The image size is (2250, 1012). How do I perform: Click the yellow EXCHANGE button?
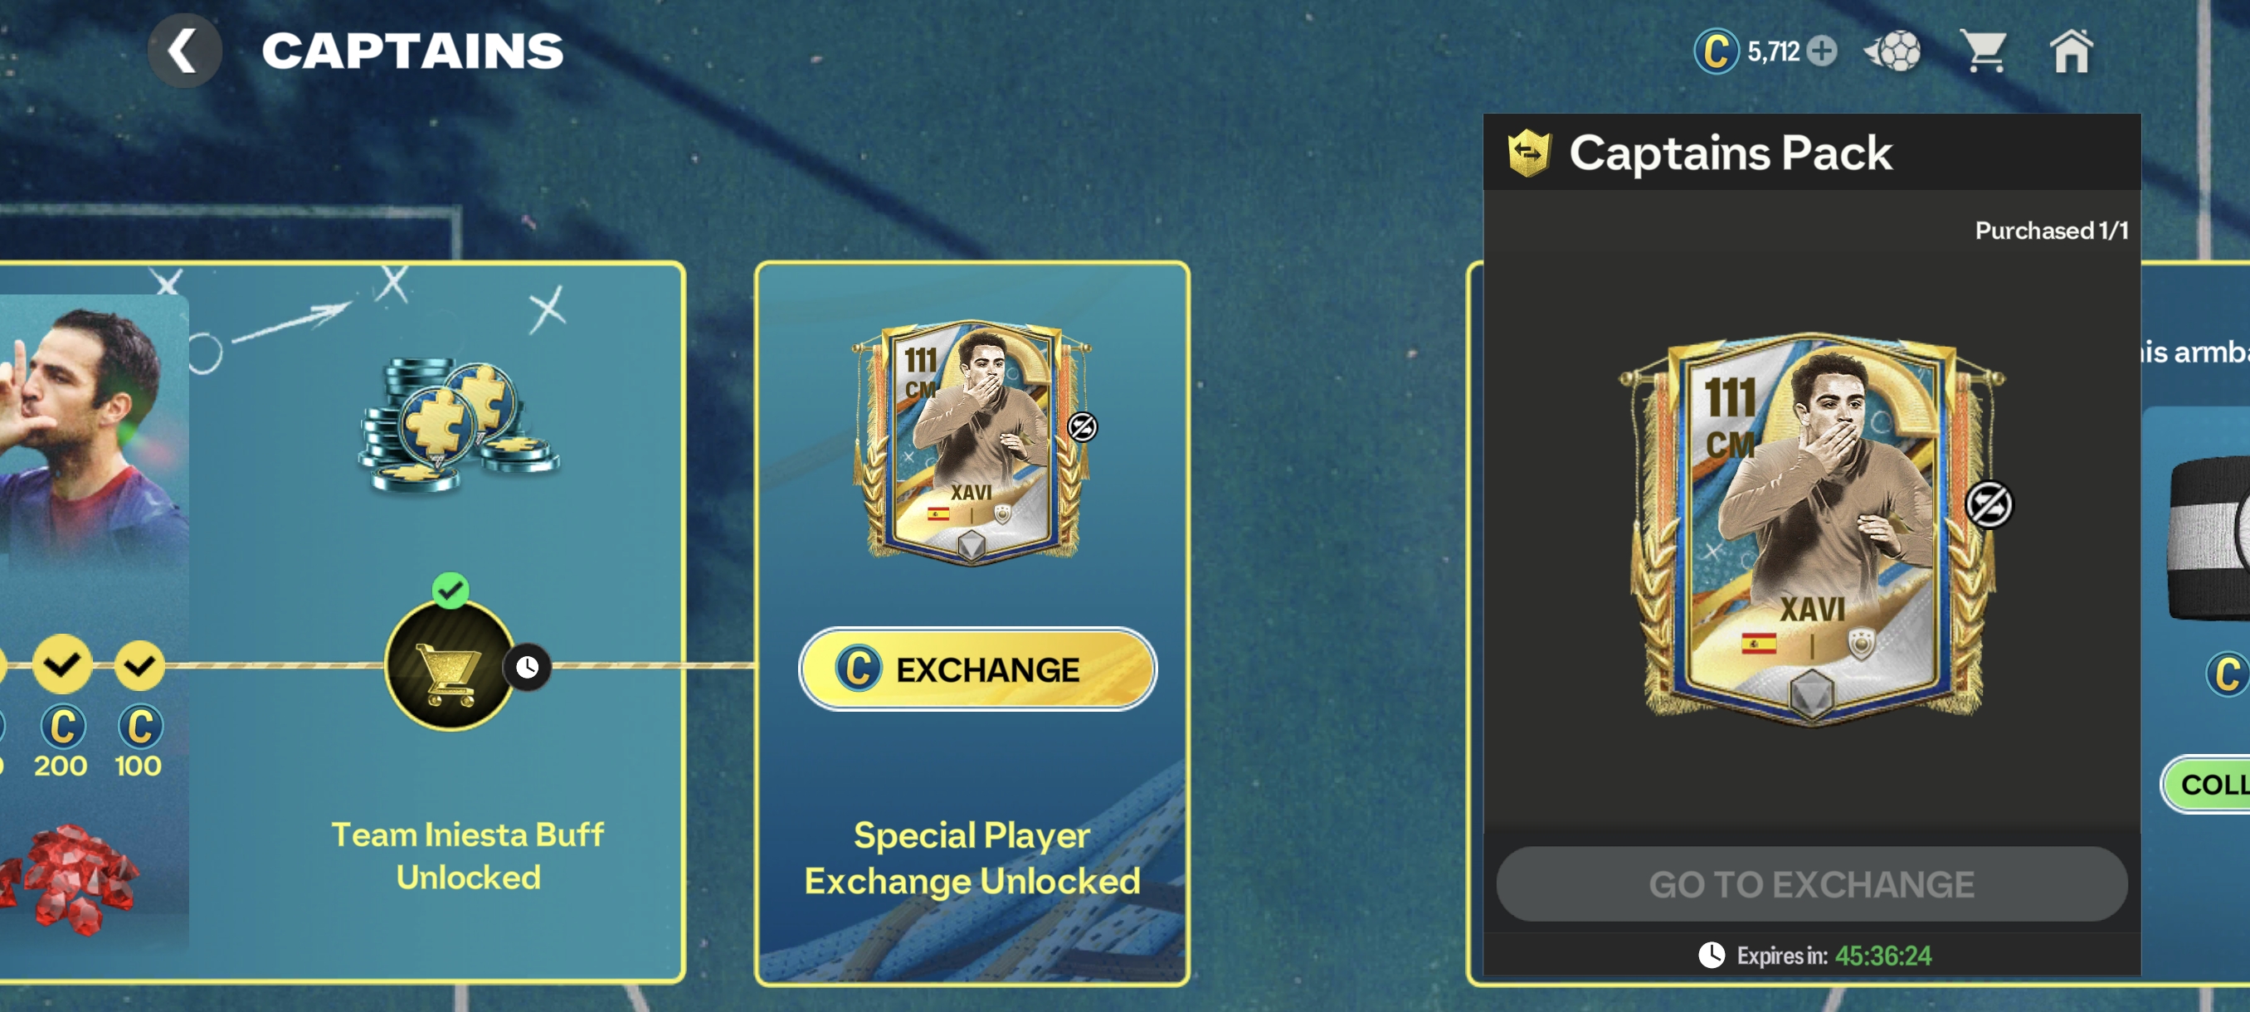(x=977, y=669)
